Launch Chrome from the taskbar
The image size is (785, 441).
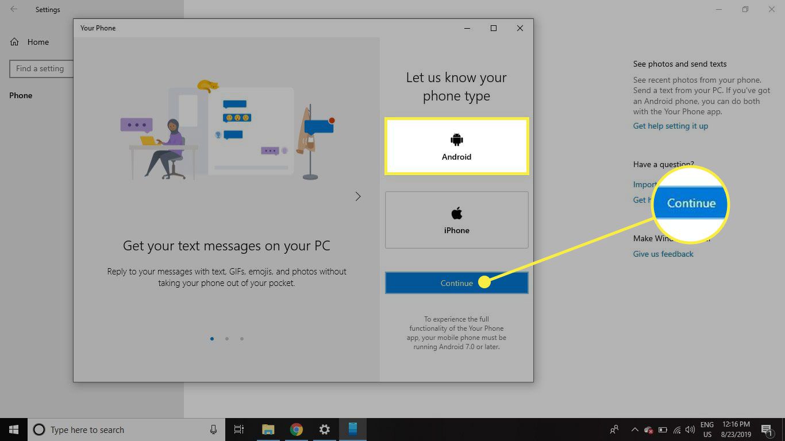[x=296, y=430]
